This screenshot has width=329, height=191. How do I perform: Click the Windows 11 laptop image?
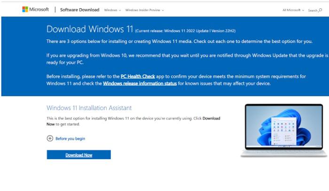tap(284, 130)
